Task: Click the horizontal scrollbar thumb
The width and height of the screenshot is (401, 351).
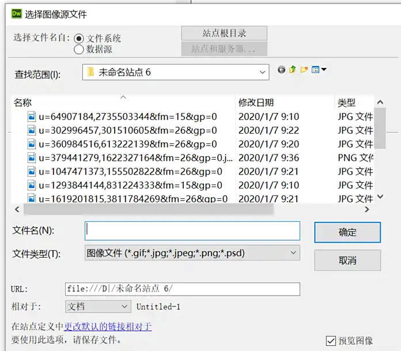Action: point(148,209)
